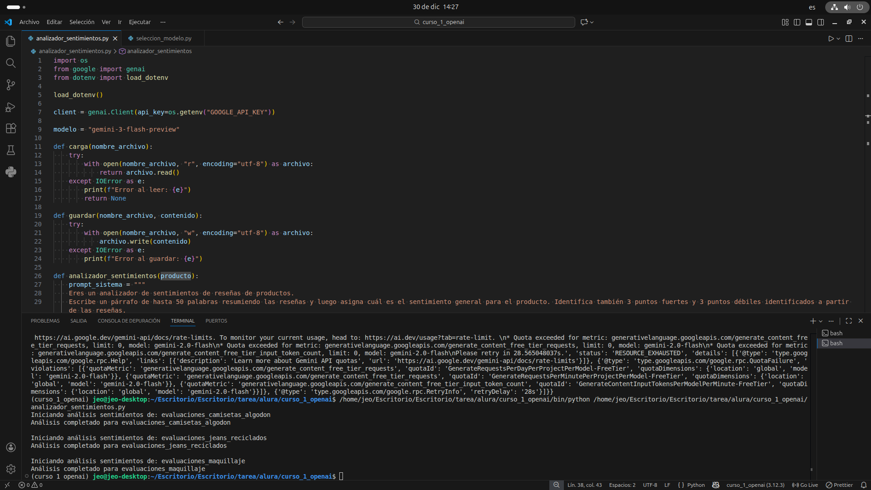Open the Source Control view
Image resolution: width=871 pixels, height=490 pixels.
click(11, 85)
